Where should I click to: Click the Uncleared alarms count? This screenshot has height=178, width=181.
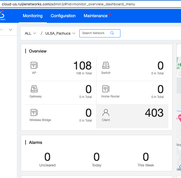click(47, 157)
